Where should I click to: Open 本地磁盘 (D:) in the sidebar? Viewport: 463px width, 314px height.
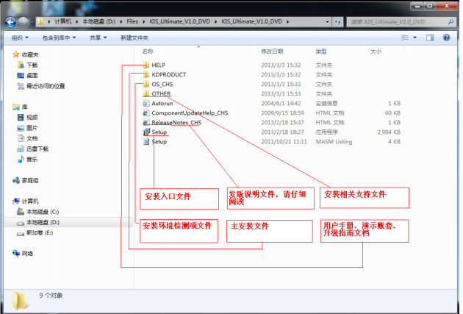click(x=43, y=222)
